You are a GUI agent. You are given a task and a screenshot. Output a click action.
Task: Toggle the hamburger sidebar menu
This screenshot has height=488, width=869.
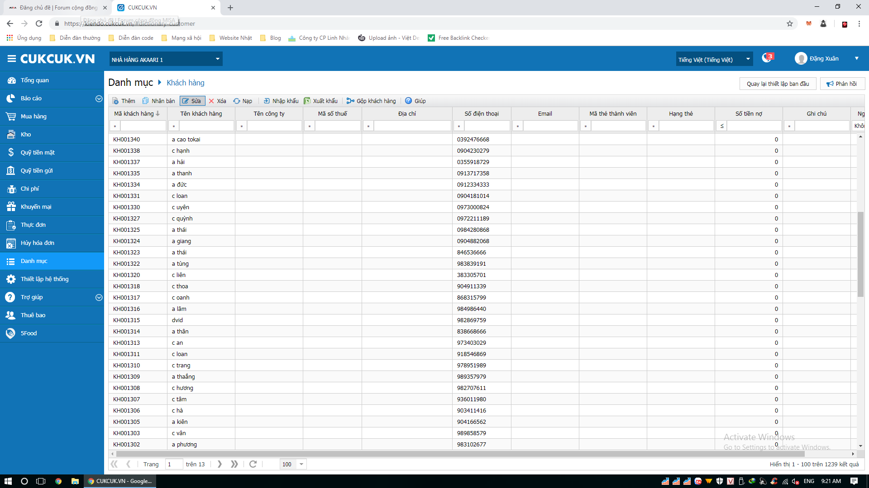coord(12,59)
